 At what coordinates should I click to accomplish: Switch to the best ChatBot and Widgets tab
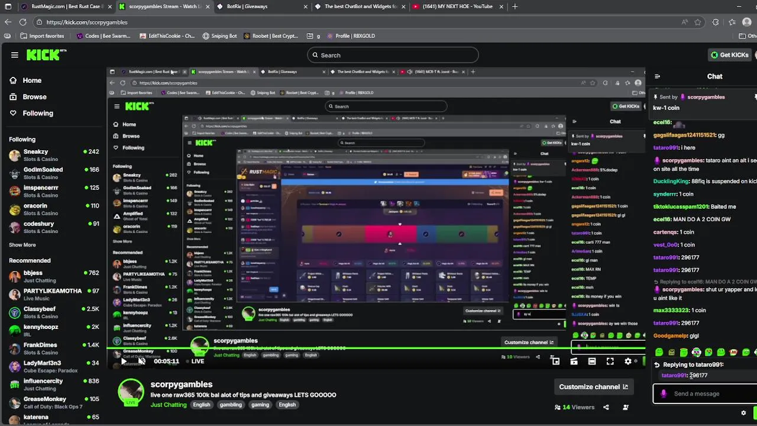point(360,7)
